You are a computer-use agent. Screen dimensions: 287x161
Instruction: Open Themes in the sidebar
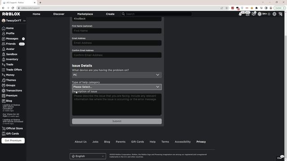coord(9,80)
